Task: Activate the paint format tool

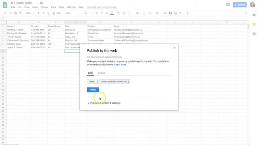Action: pos(21,13)
